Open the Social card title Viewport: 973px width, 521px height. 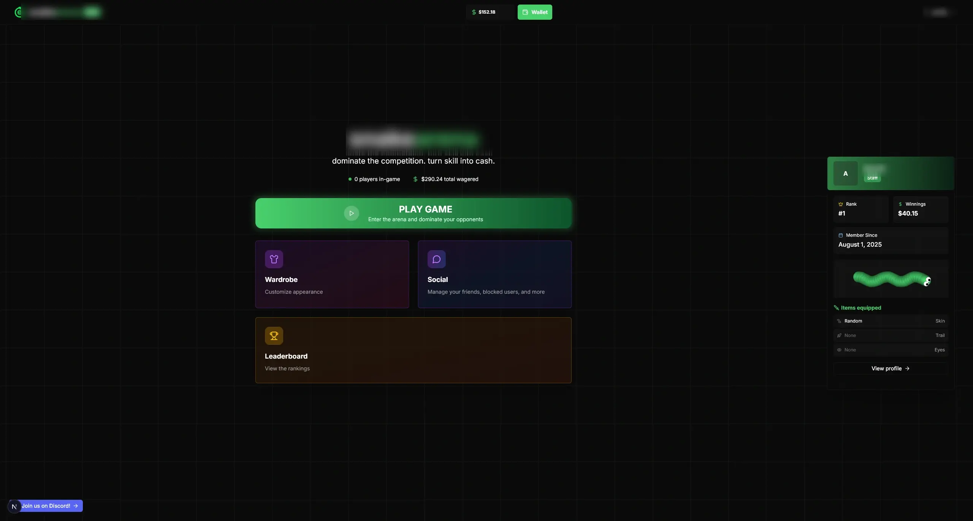tap(438, 280)
